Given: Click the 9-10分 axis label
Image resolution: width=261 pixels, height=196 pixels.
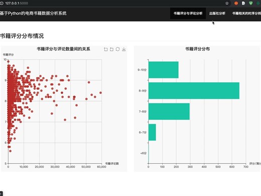Looking at the screenshot, I should (142, 70).
